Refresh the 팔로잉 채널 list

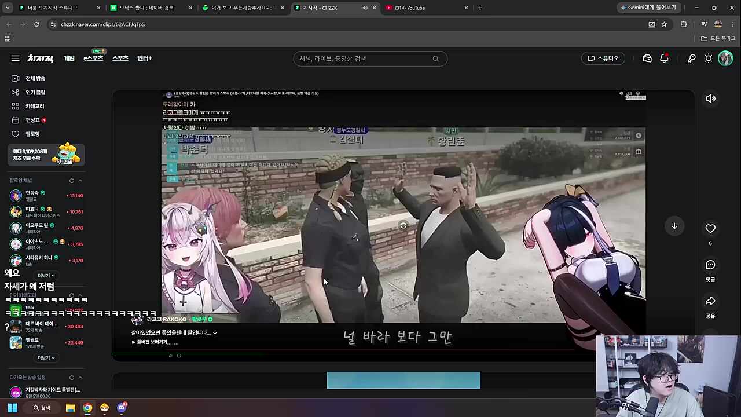[72, 181]
